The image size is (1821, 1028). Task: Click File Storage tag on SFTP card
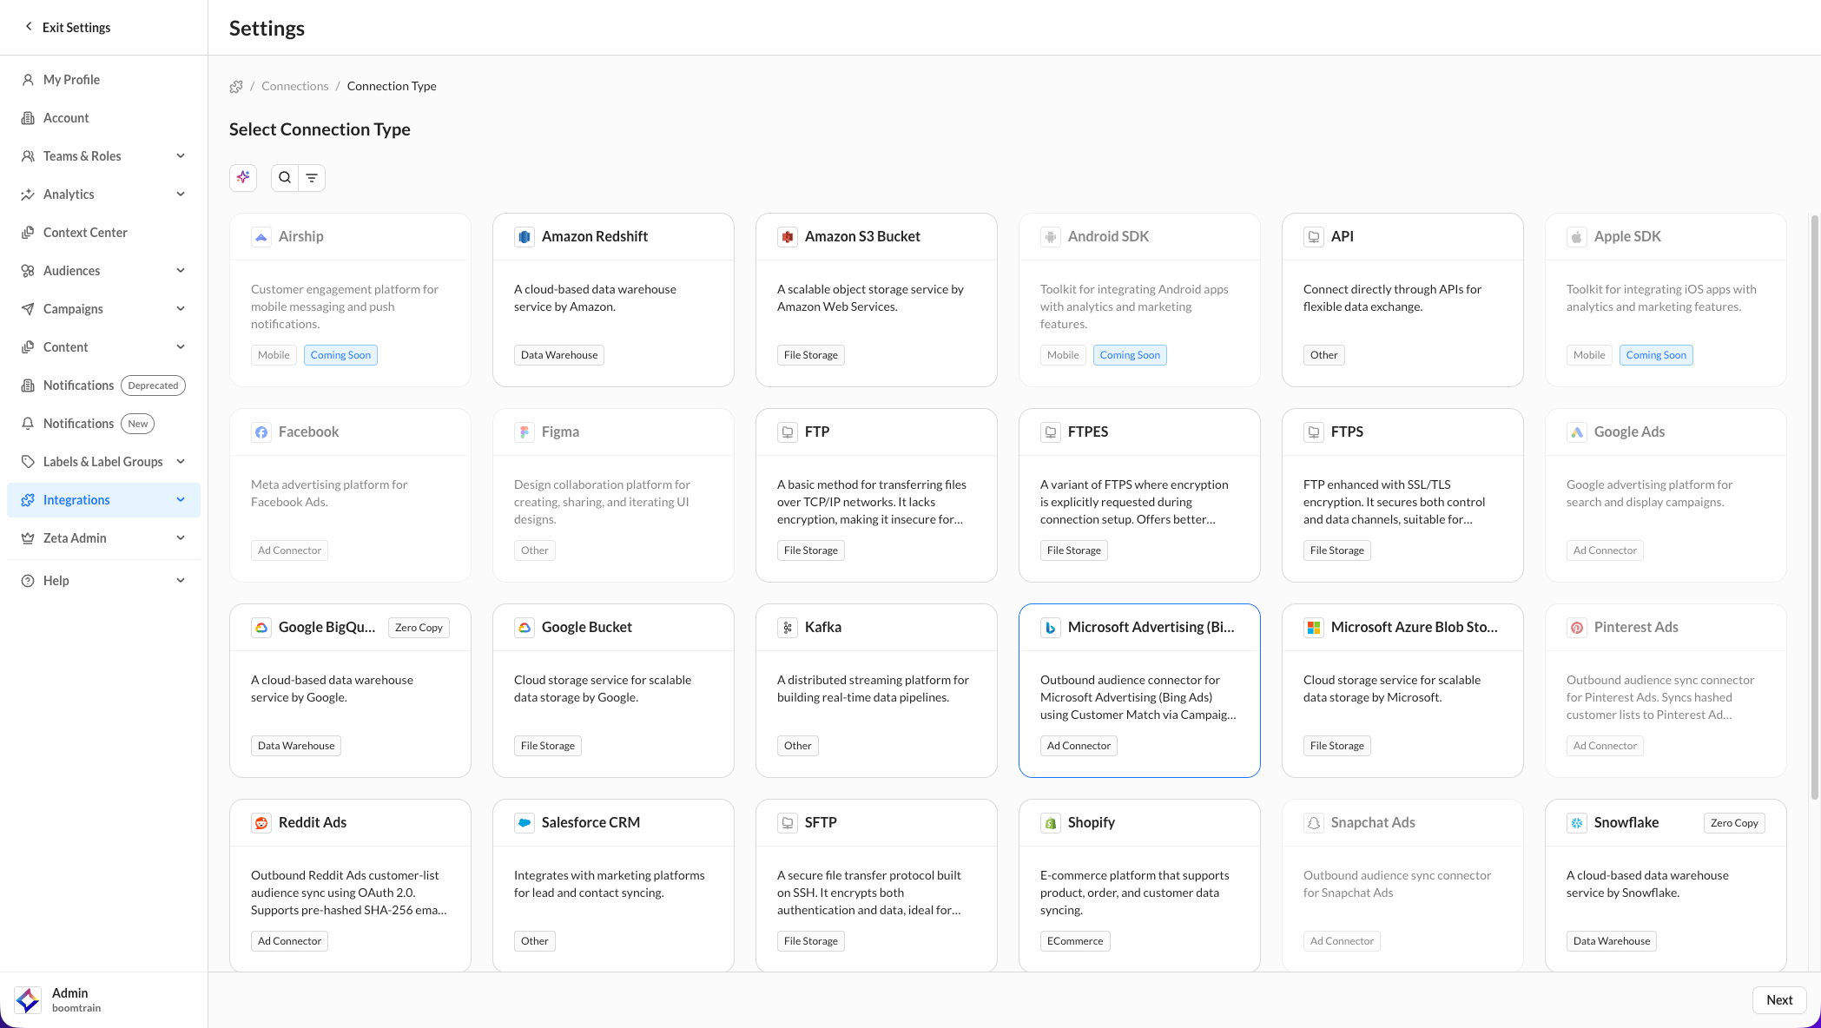click(x=811, y=941)
